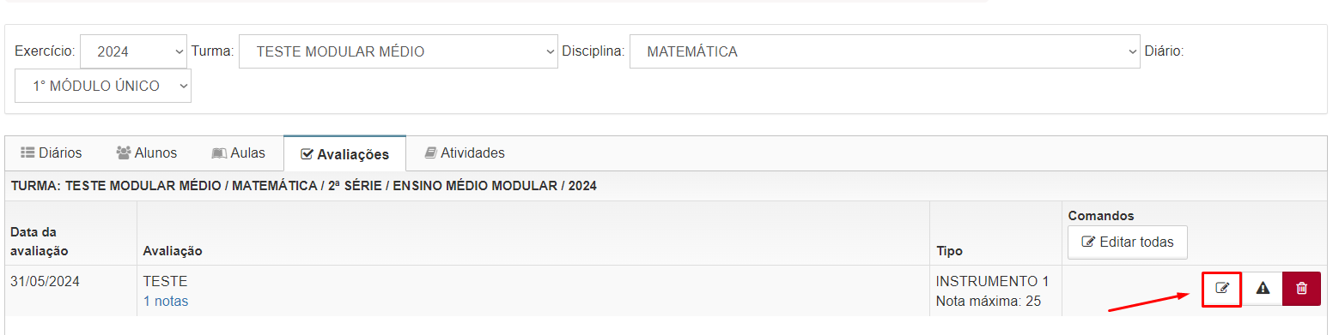Open the Disciplina dropdown showing MATEMÁTICA
The width and height of the screenshot is (1339, 335).
[x=885, y=51]
